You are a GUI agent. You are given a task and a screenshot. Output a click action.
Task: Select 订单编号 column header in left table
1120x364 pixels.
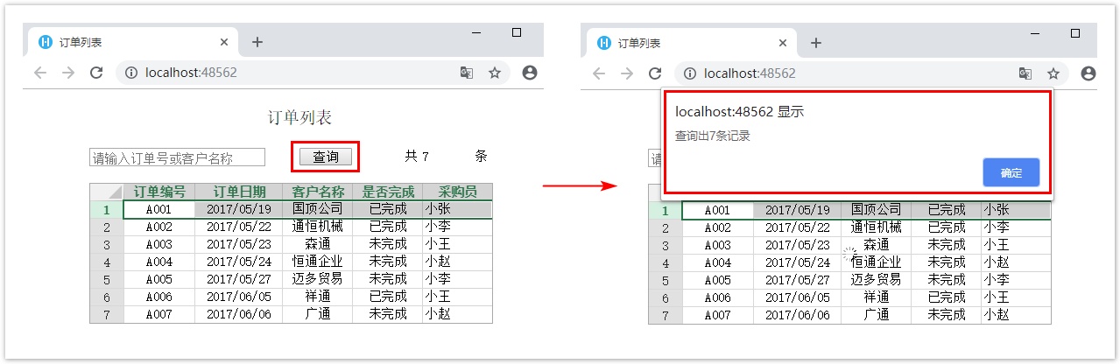click(159, 192)
